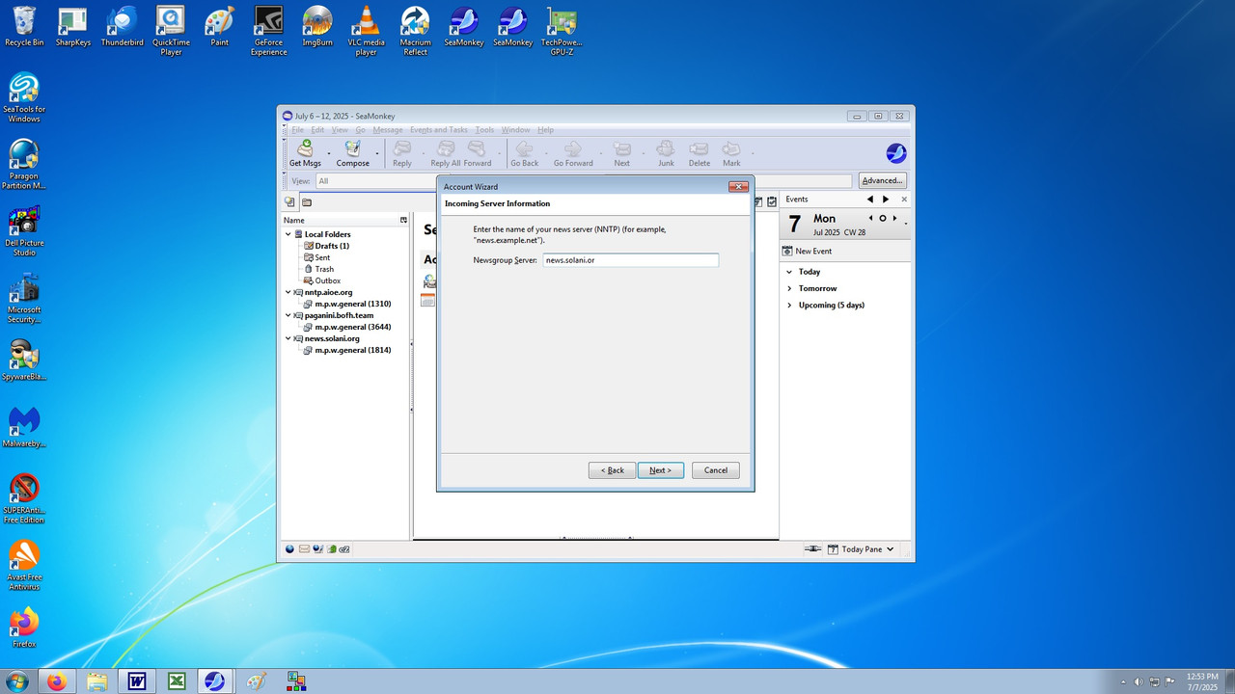Go to the previous day in Events pane

tap(871, 219)
